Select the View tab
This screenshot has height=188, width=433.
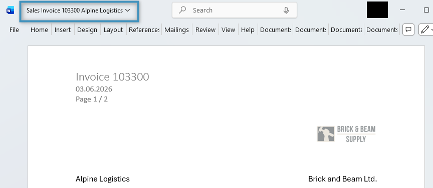228,30
